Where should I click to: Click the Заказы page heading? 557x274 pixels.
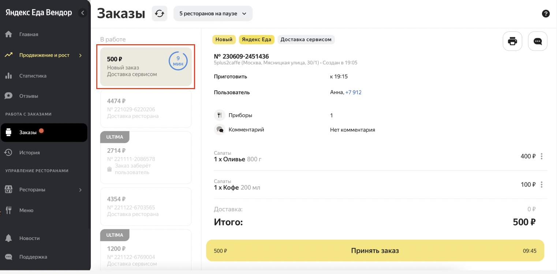tap(121, 14)
